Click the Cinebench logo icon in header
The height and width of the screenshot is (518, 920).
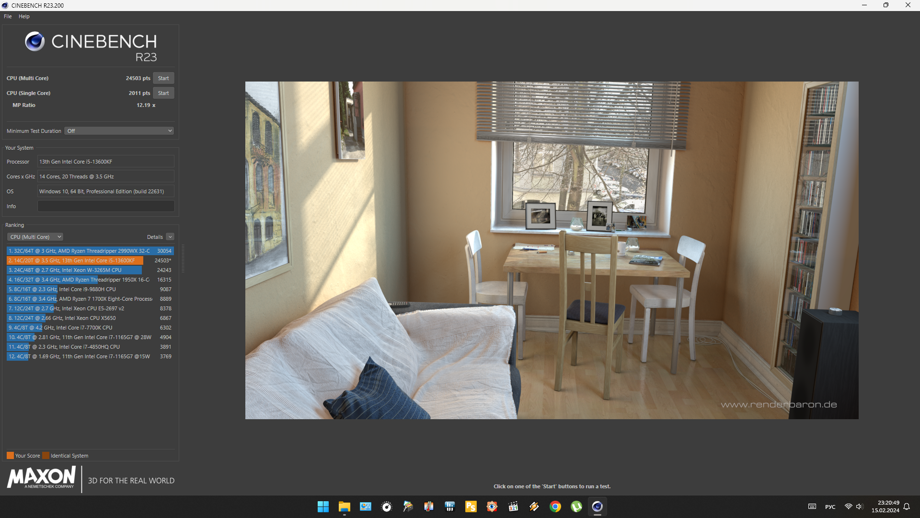coord(34,42)
